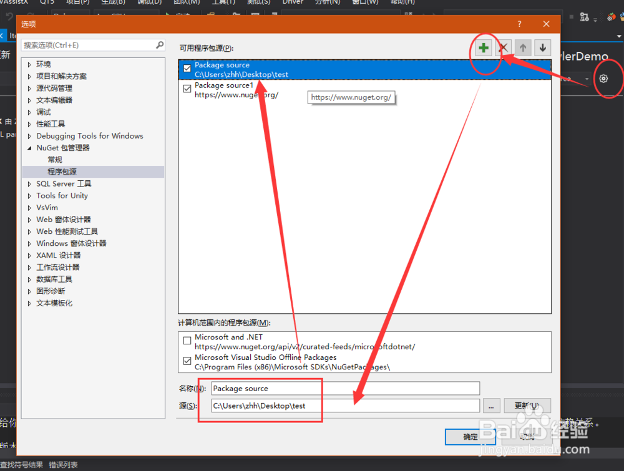Remove the selected package source with the X icon
The width and height of the screenshot is (624, 471).
504,48
